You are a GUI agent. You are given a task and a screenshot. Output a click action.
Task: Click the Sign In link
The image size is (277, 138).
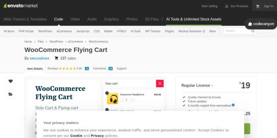tap(268, 6)
